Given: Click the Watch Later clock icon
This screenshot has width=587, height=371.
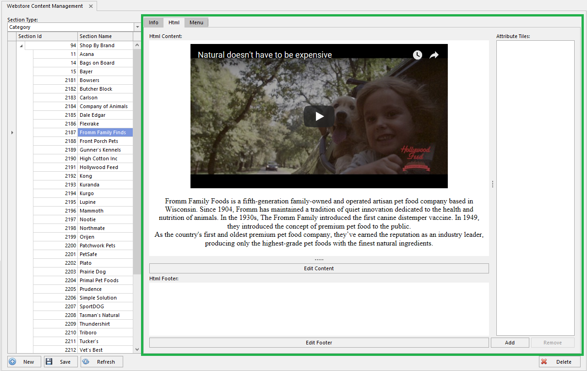Looking at the screenshot, I should pyautogui.click(x=418, y=55).
